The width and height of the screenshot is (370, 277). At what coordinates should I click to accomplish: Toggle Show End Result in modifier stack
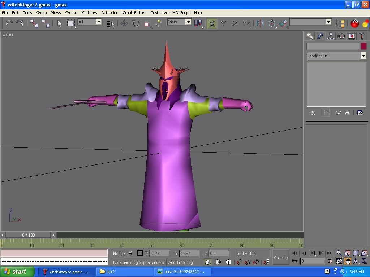326,113
